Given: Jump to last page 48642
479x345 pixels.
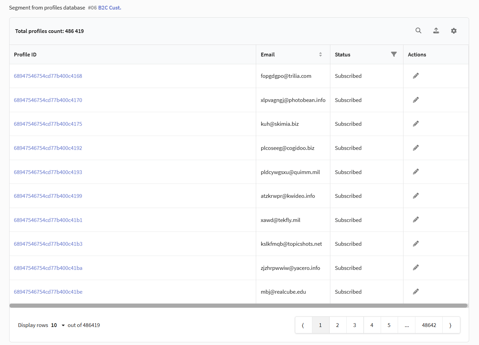Looking at the screenshot, I should point(429,325).
